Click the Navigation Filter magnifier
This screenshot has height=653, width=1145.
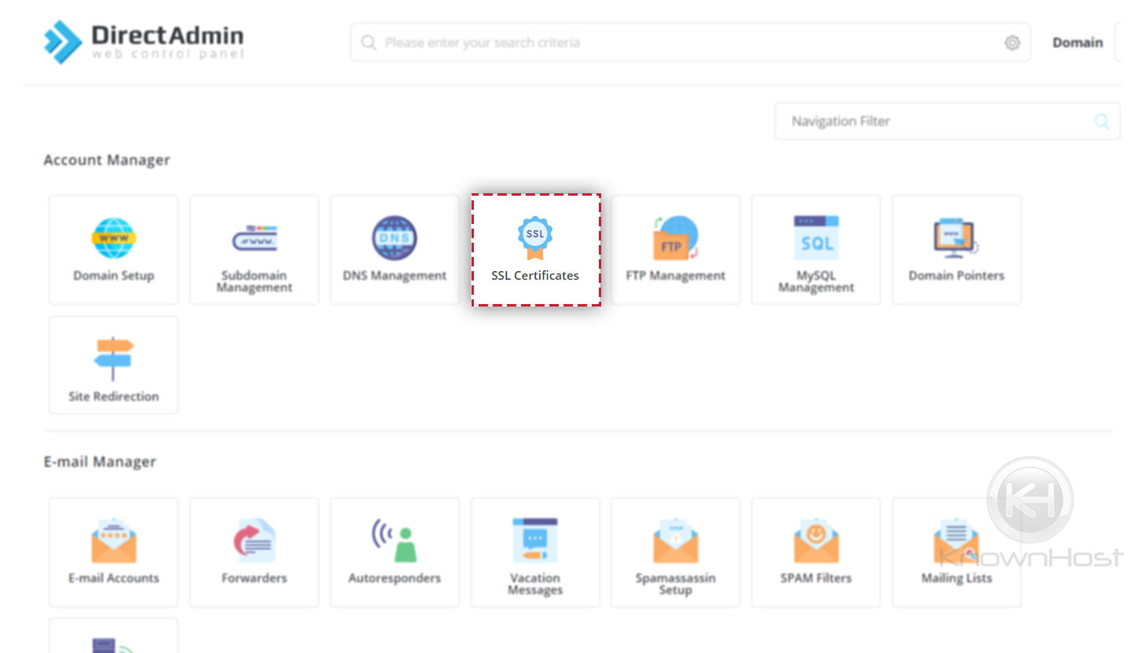1100,121
